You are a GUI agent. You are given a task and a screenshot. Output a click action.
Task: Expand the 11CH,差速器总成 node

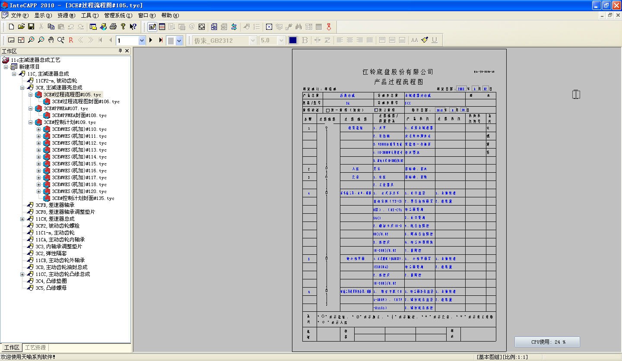coord(22,219)
